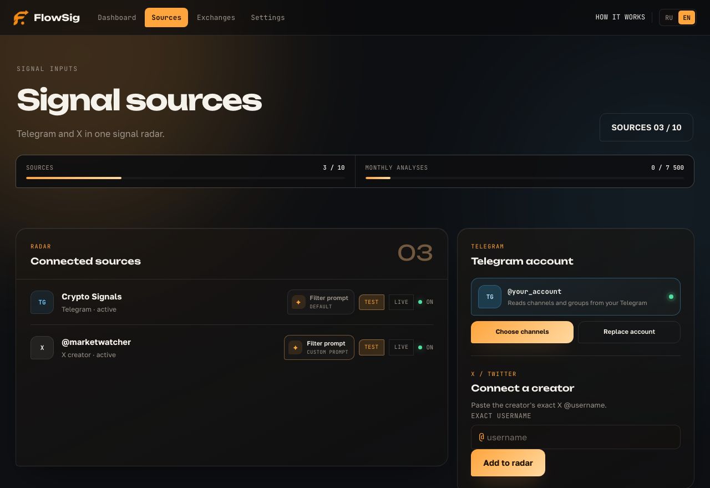Click the X creator · active status text
710x488 pixels.
(x=89, y=355)
